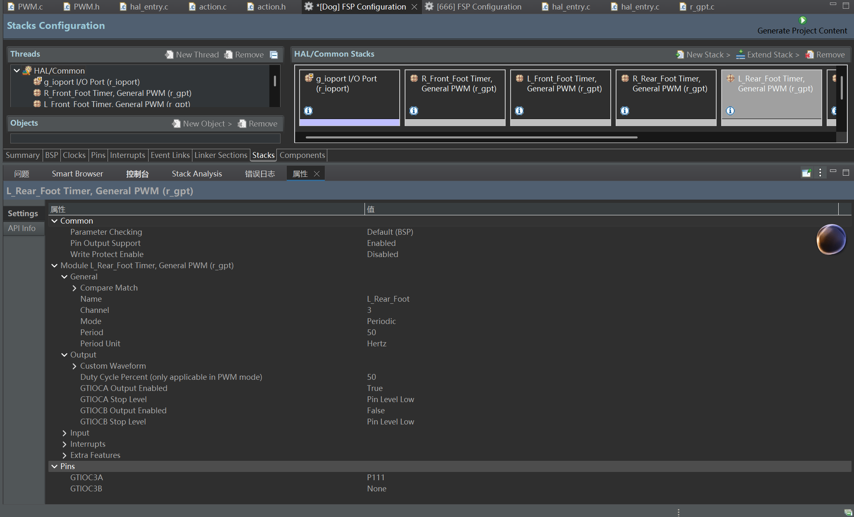Open the Stack Analysis view tab

pyautogui.click(x=197, y=174)
